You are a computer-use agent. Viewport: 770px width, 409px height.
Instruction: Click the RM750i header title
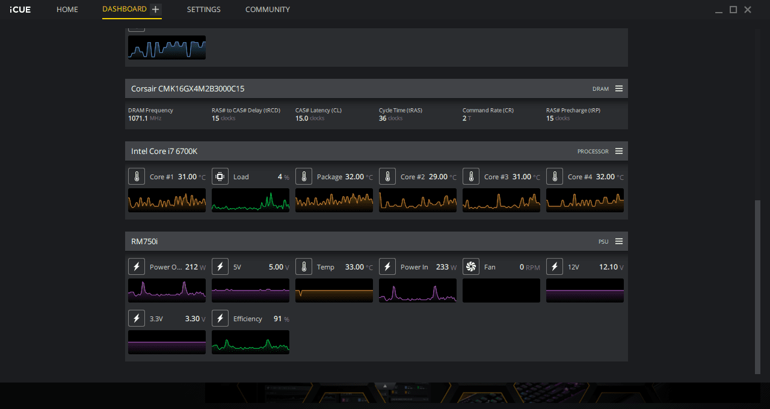[x=144, y=241]
